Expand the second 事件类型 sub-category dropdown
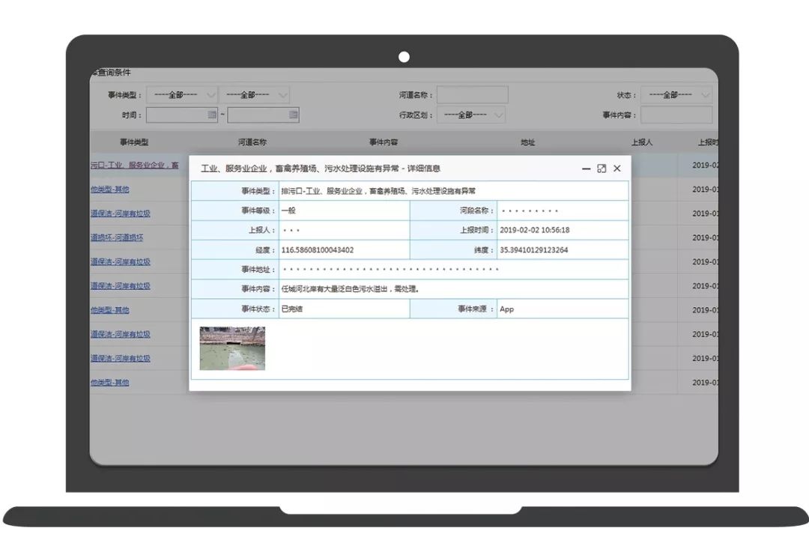This screenshot has height=543, width=809. coord(254,95)
